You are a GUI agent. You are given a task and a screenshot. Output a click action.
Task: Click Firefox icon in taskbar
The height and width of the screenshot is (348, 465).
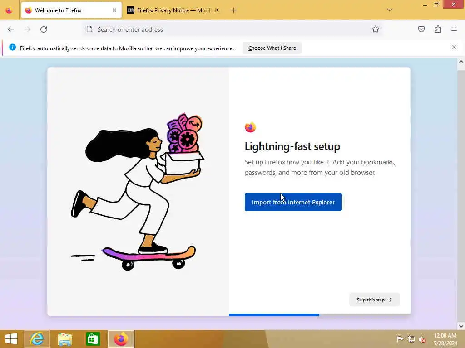[x=121, y=339]
